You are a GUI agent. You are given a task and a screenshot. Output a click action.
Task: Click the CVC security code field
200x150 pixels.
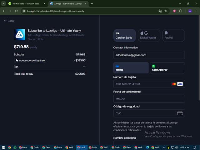click(x=149, y=113)
